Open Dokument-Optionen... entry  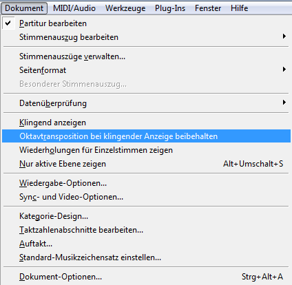pos(146,277)
